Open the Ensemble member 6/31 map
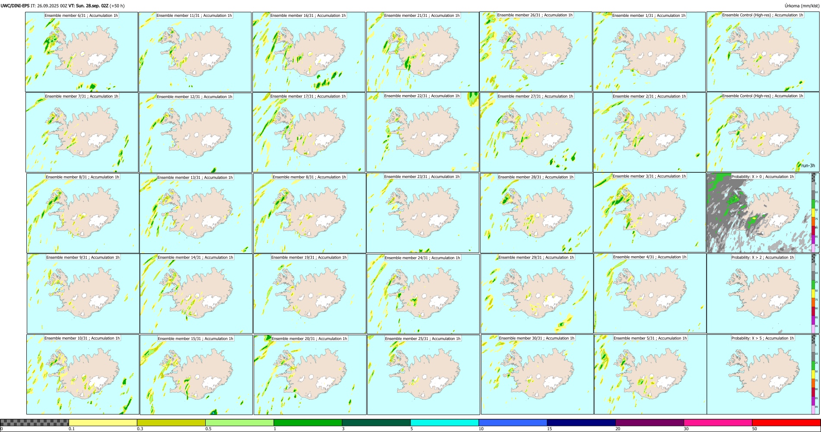Viewport: 821px width, 432px height. click(82, 52)
